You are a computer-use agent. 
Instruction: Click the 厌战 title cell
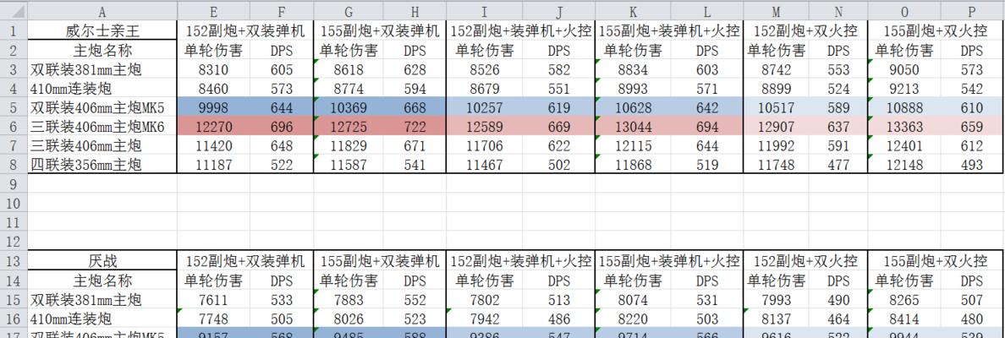point(102,261)
